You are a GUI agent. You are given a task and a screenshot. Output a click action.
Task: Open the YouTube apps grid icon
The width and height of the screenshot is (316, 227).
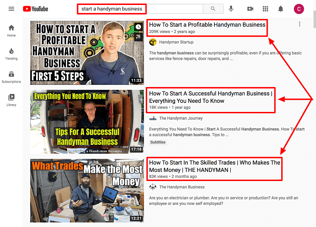point(265,9)
